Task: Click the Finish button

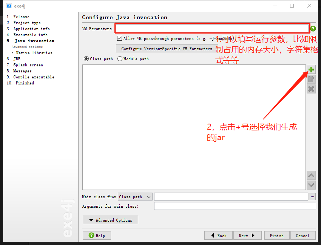Action: (x=277, y=236)
